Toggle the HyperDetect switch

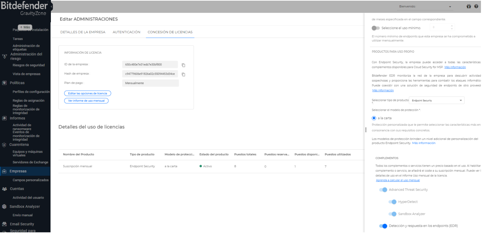[x=392, y=202]
